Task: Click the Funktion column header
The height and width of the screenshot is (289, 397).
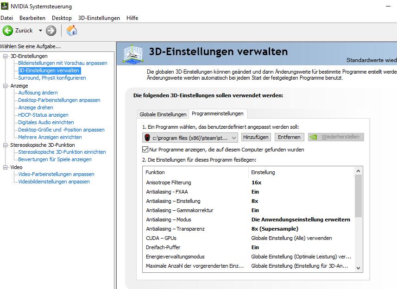Action: [195, 172]
